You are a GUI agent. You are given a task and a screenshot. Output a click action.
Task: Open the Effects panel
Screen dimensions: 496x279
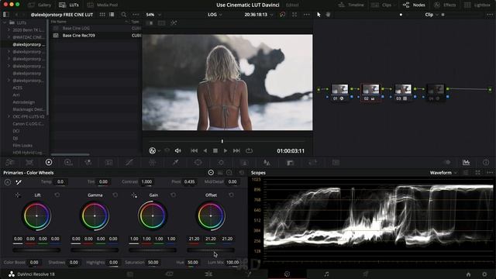[x=445, y=5]
